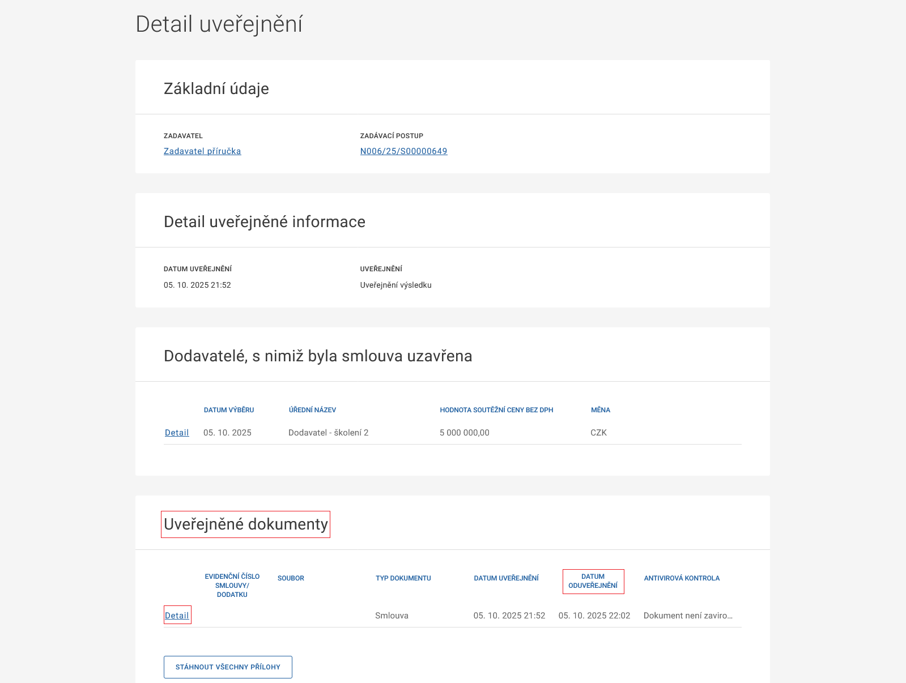The width and height of the screenshot is (906, 683).
Task: Sort documents by Typ dokumentu
Action: (403, 578)
